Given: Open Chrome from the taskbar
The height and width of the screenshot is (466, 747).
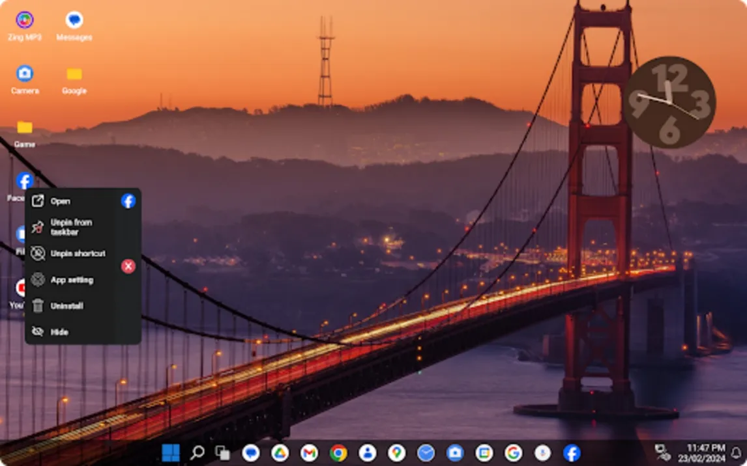Looking at the screenshot, I should pyautogui.click(x=338, y=453).
